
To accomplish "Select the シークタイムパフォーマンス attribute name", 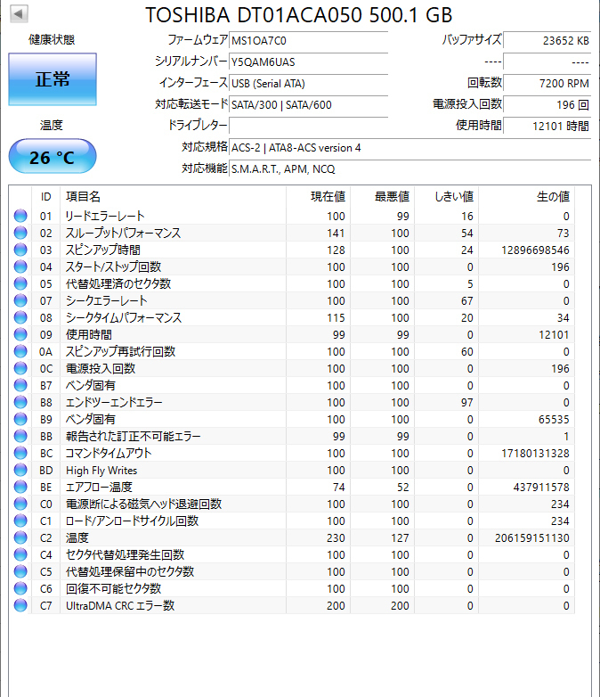I will click(x=124, y=318).
